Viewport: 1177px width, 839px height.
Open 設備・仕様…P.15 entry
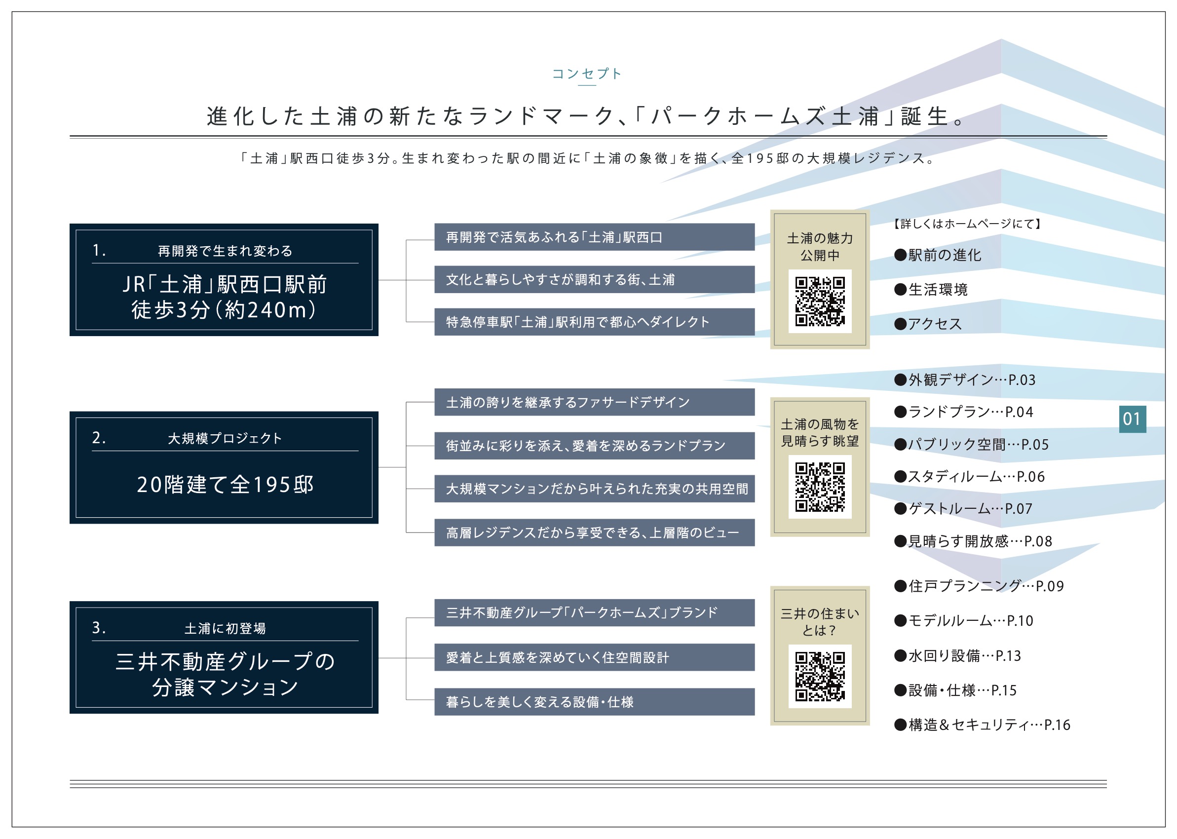(x=955, y=690)
